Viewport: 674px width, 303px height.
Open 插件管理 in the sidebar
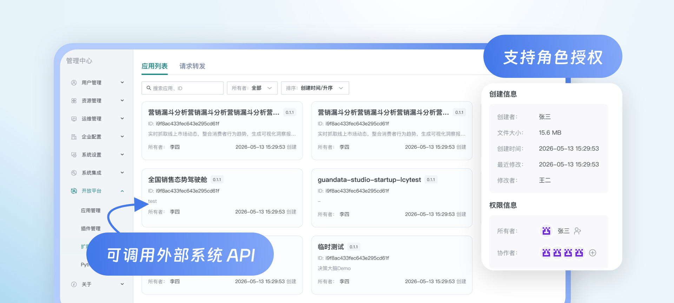click(91, 229)
